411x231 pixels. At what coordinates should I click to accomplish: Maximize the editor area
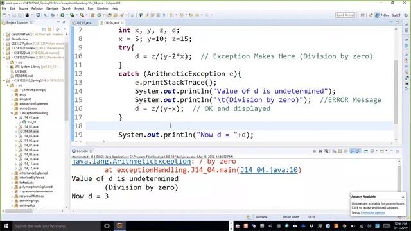pyautogui.click(x=397, y=23)
